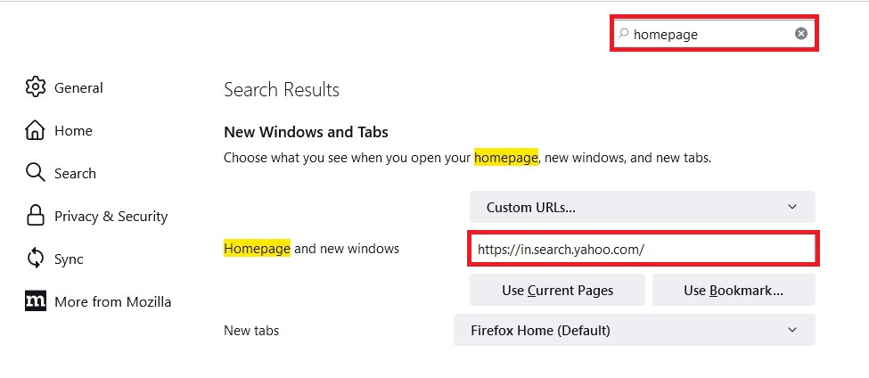The image size is (869, 378).
Task: Click the chevron on the New tabs dropdown
Action: pos(792,330)
